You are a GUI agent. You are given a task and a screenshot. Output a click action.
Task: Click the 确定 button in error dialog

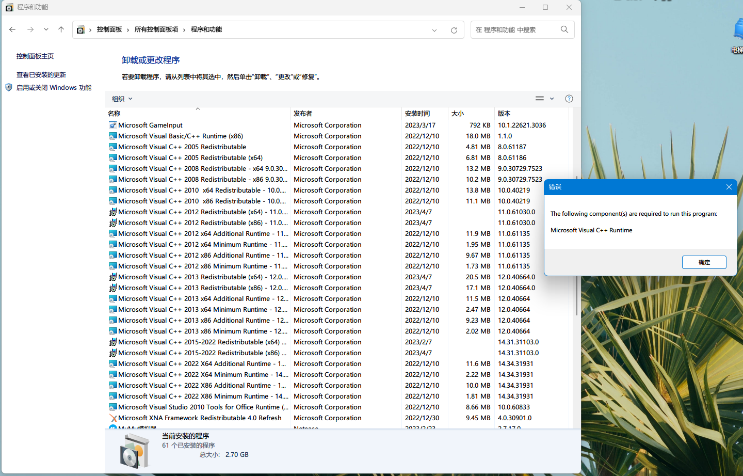tap(704, 262)
